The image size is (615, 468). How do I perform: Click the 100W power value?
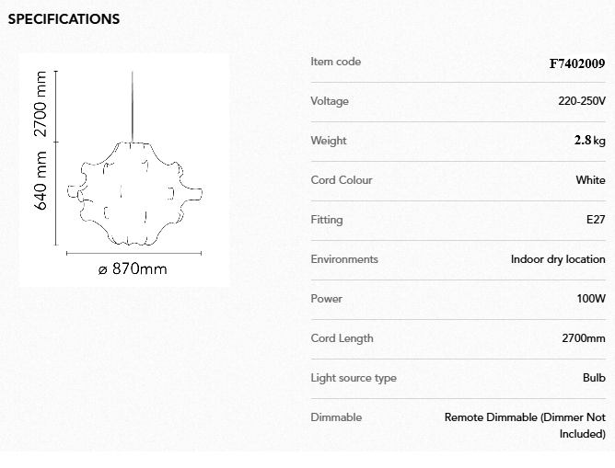(591, 299)
